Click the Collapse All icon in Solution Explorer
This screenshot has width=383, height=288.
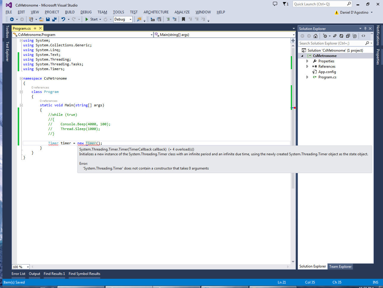(348, 36)
